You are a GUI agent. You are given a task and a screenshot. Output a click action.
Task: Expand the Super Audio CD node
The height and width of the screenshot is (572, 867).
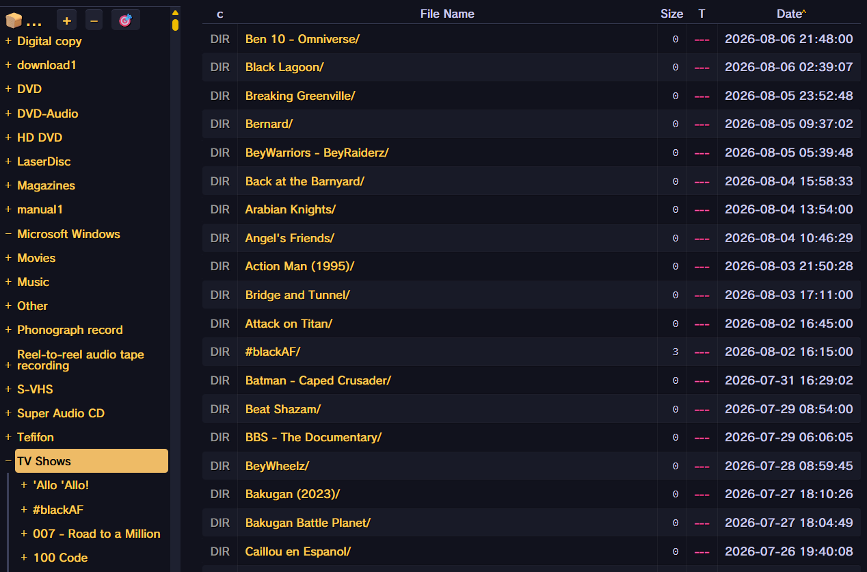coord(8,413)
